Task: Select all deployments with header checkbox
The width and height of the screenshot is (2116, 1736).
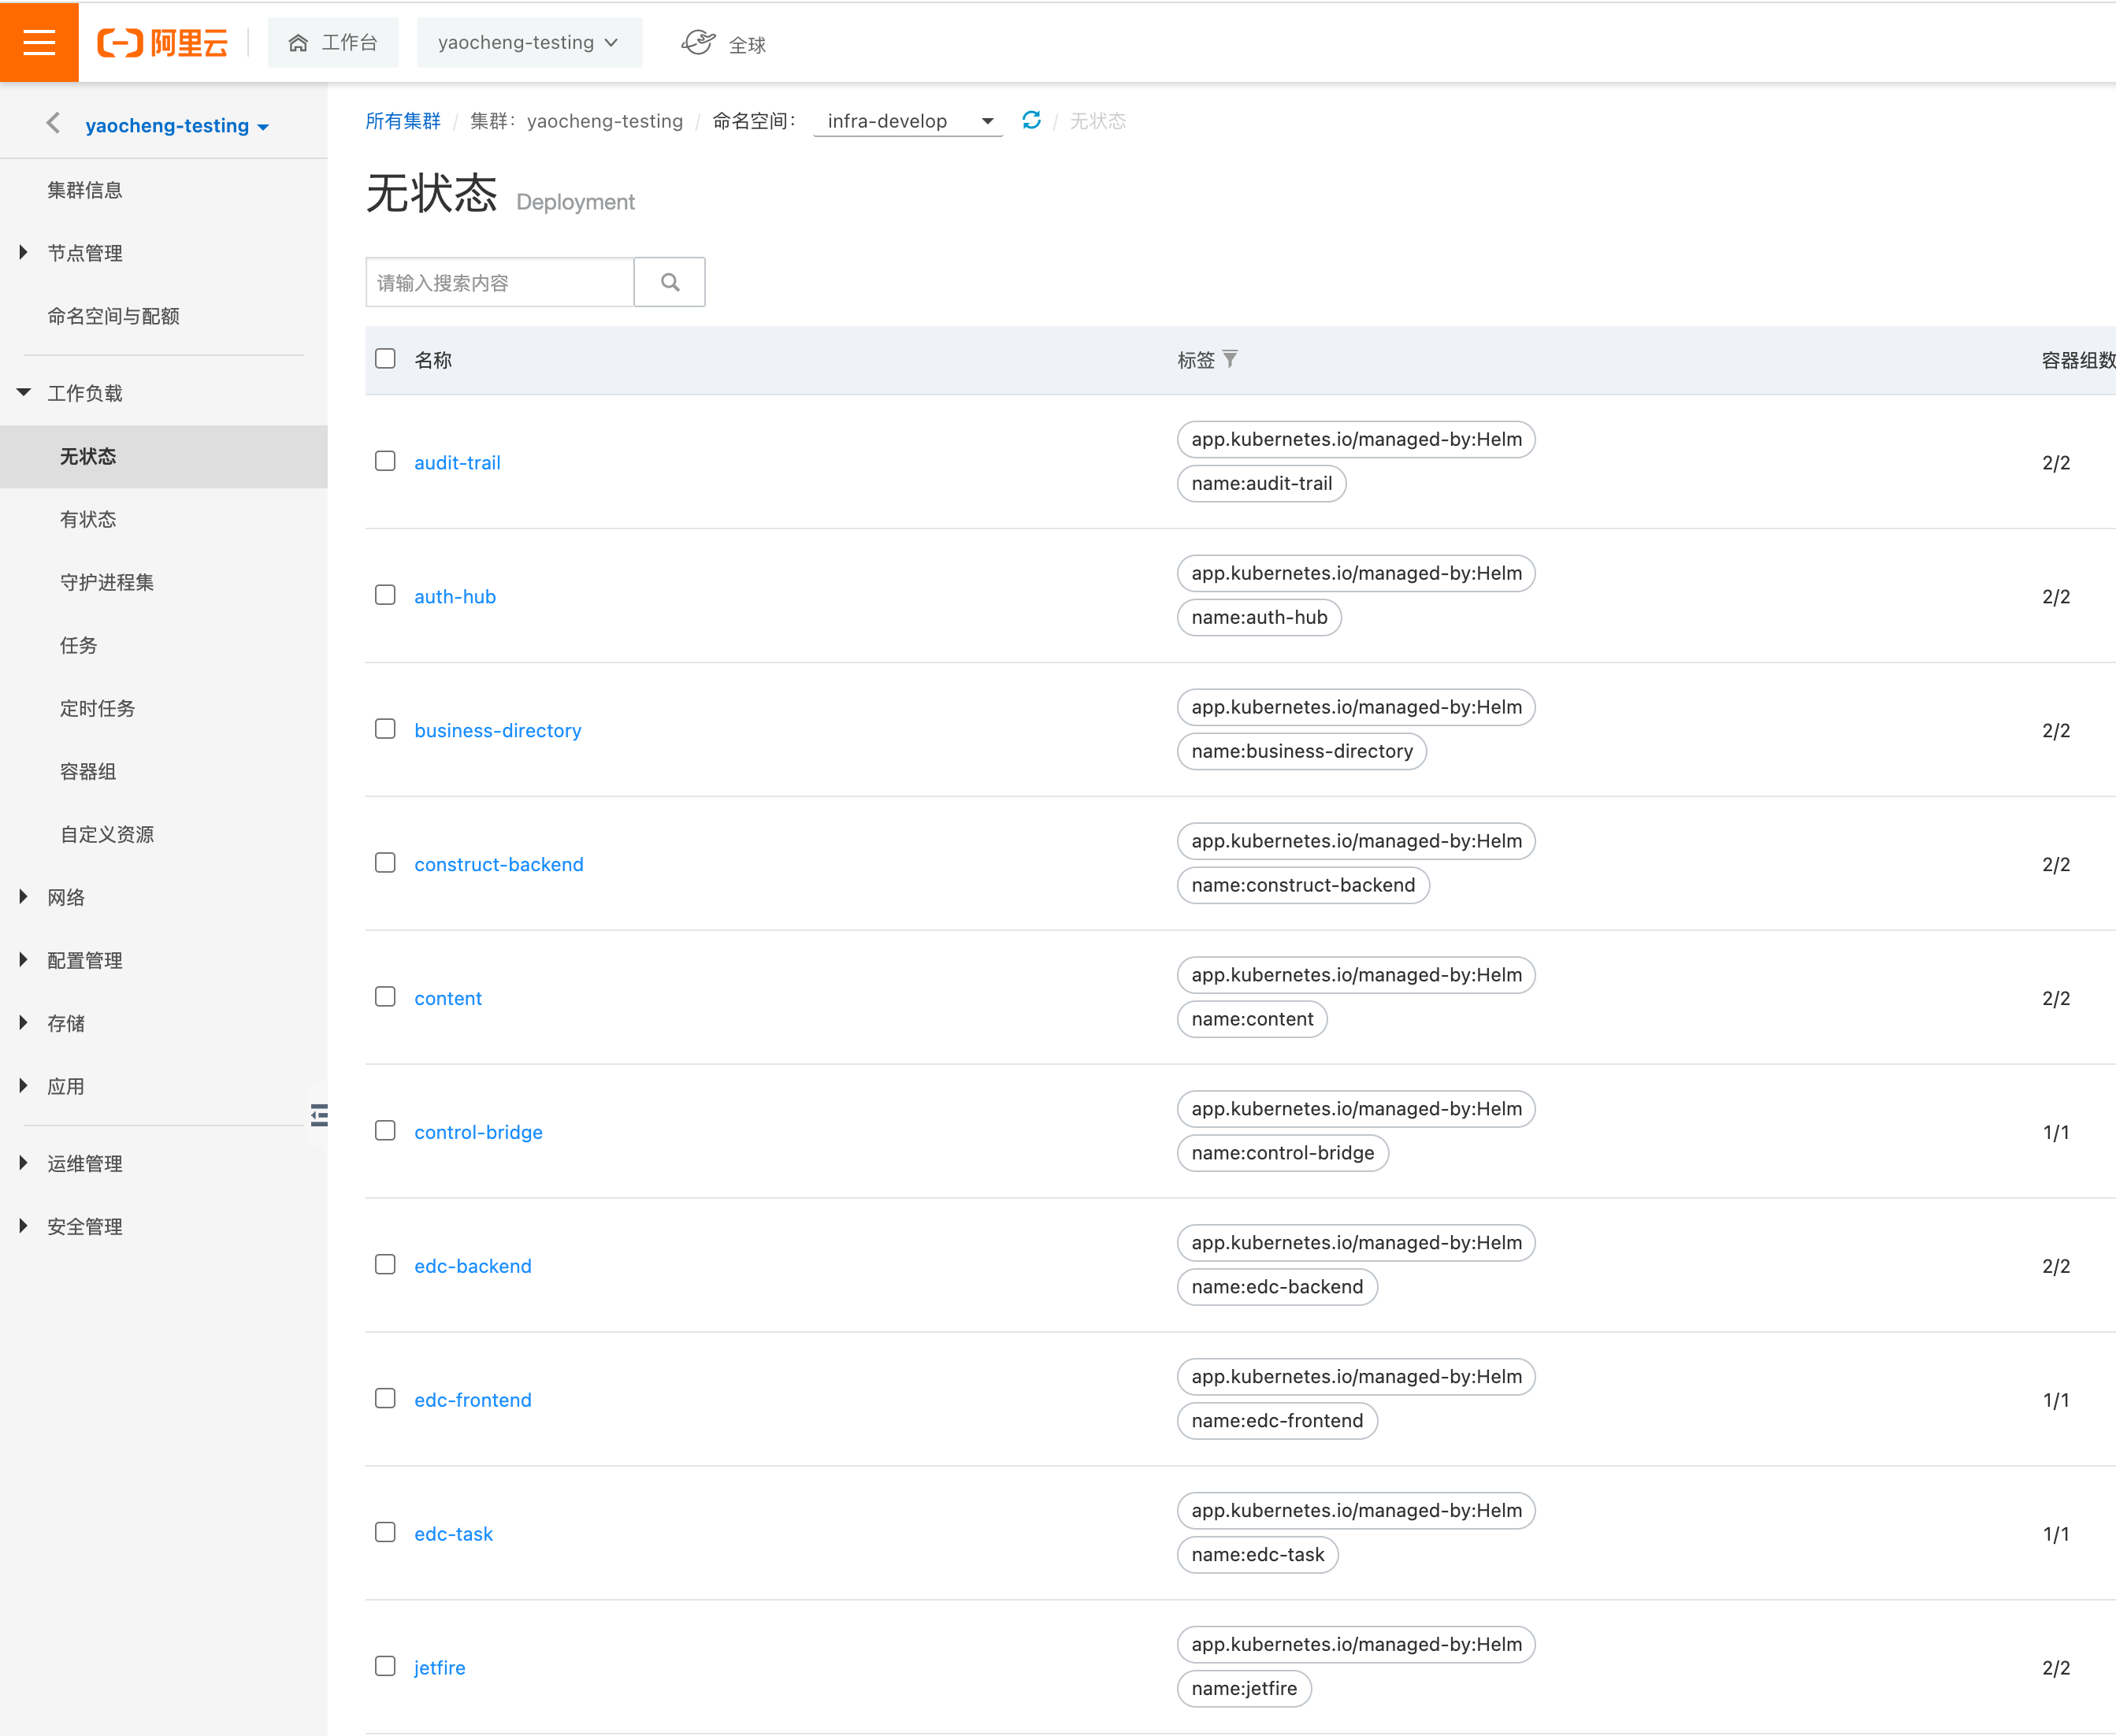Action: click(x=385, y=358)
